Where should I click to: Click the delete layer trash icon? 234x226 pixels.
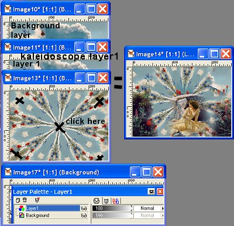[25, 200]
